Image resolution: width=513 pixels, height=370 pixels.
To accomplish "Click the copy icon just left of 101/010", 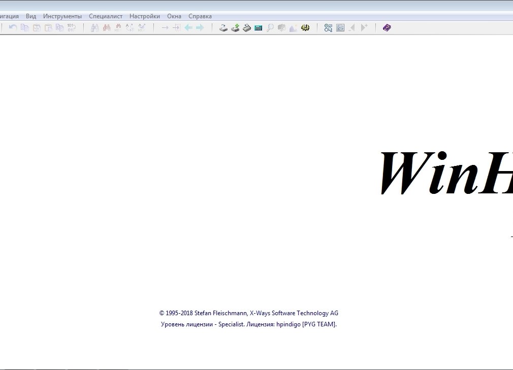I will pos(60,28).
